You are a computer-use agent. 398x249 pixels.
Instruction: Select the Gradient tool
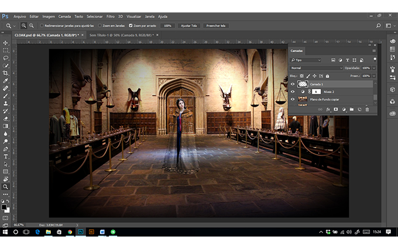pos(5,126)
